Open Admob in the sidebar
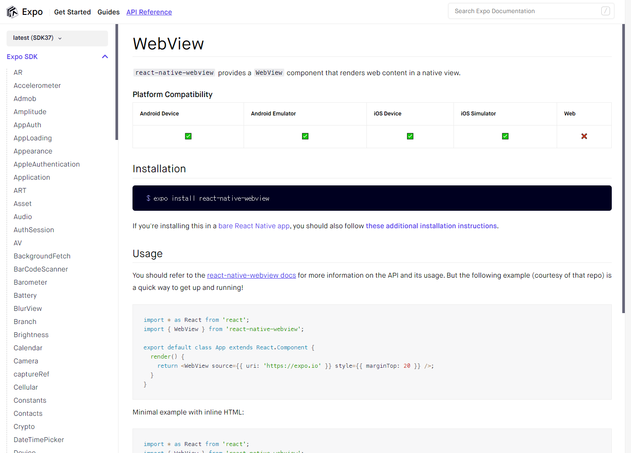 point(25,99)
